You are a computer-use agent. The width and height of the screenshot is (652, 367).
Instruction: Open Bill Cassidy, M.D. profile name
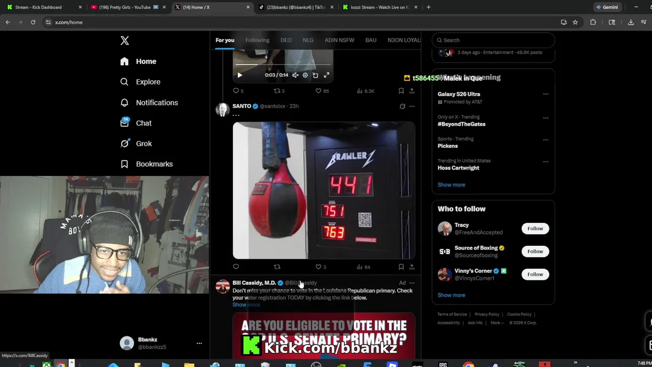(254, 283)
